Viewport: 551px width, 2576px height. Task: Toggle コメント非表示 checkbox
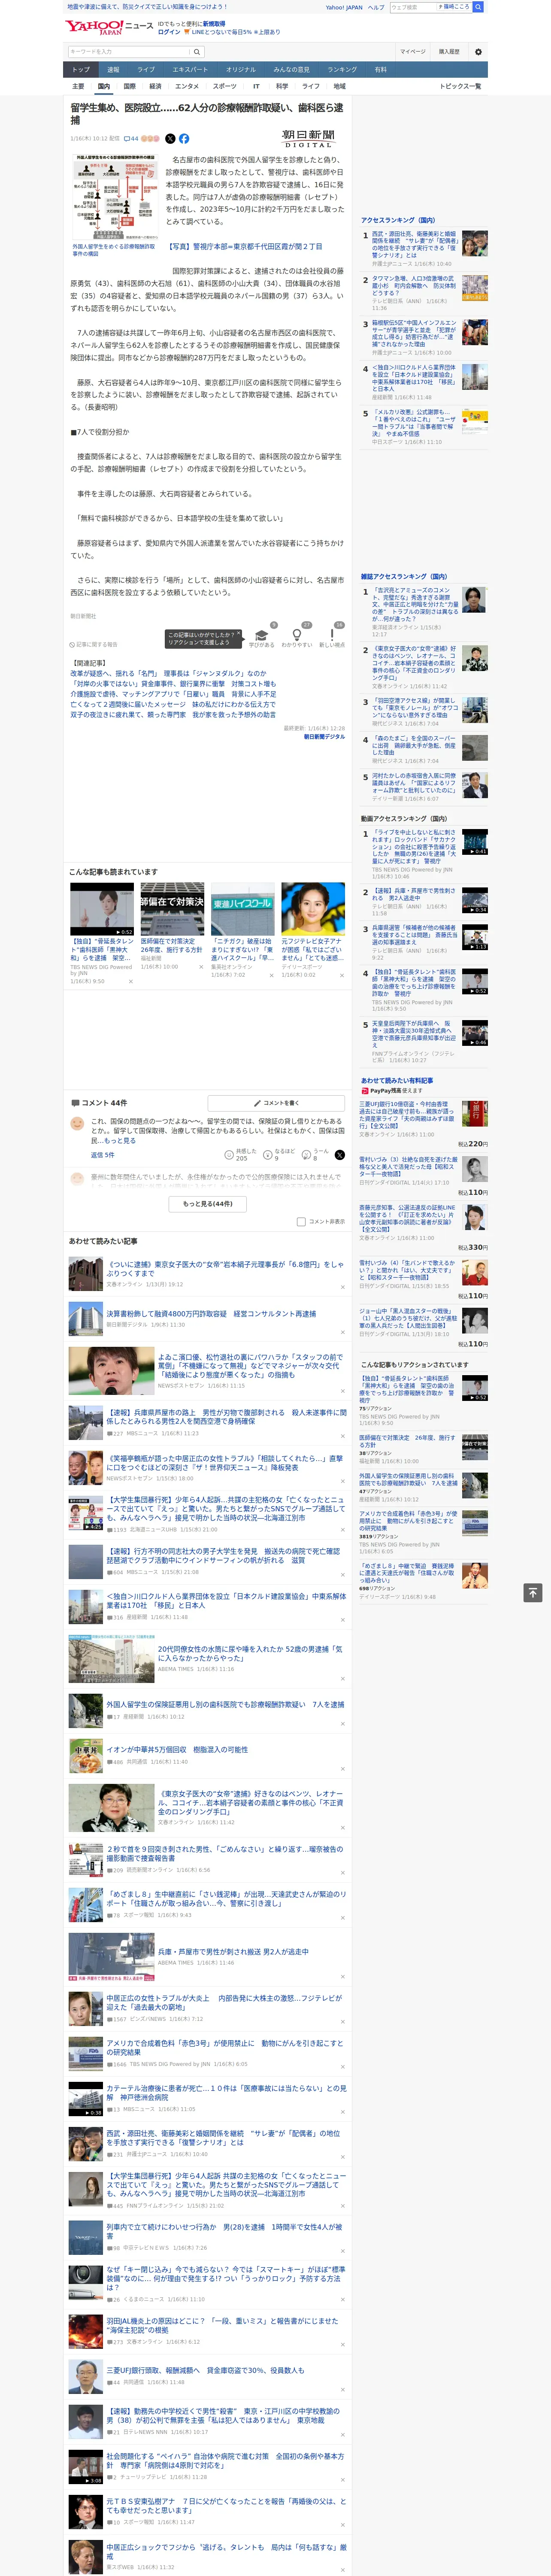tap(301, 1221)
